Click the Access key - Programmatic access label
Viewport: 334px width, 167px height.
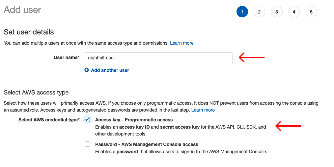[134, 120]
